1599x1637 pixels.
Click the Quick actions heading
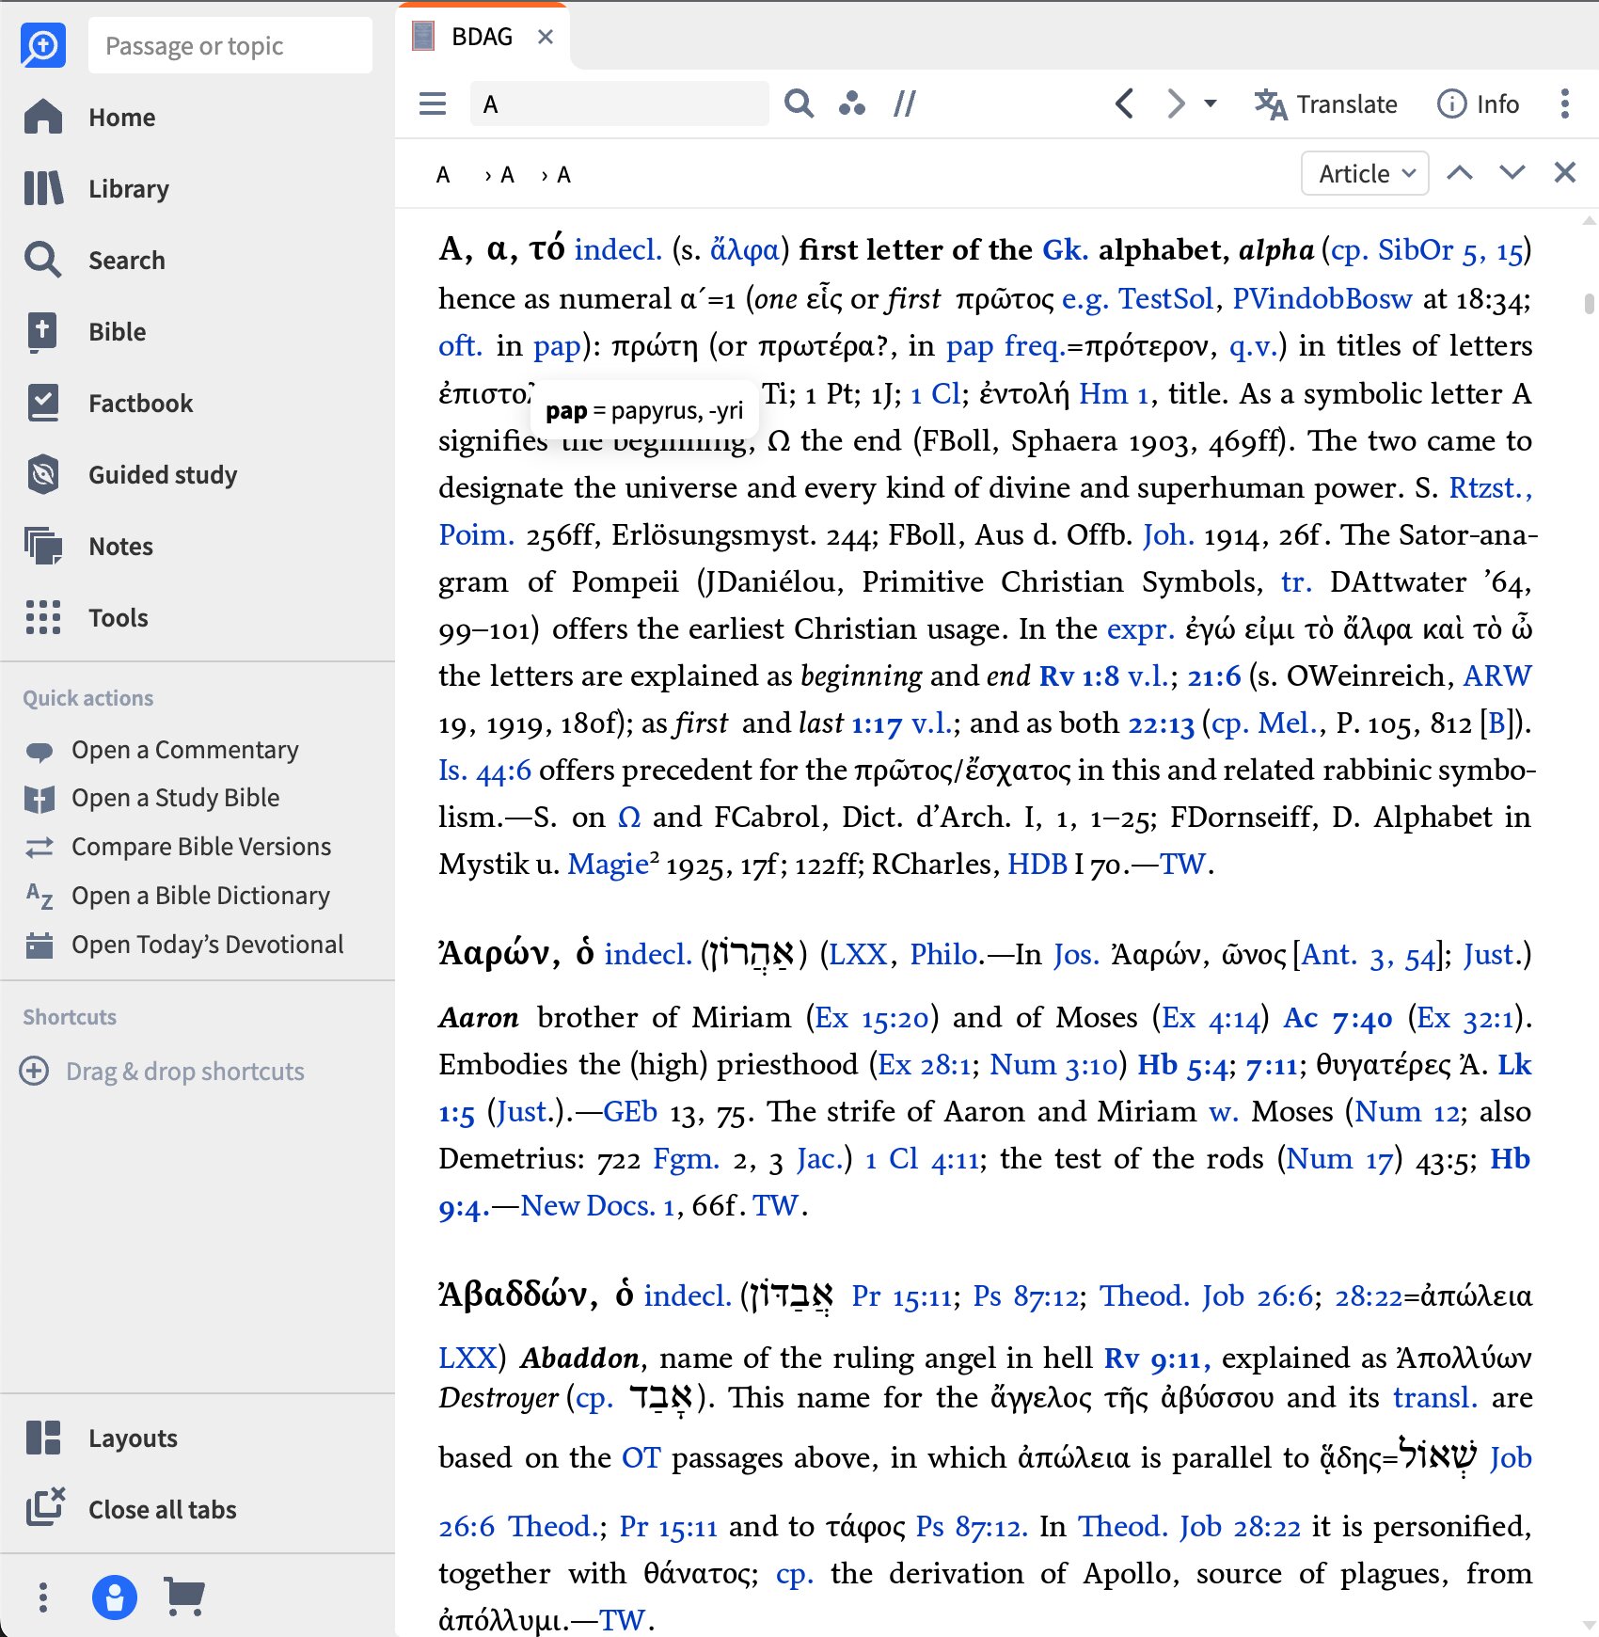(88, 698)
